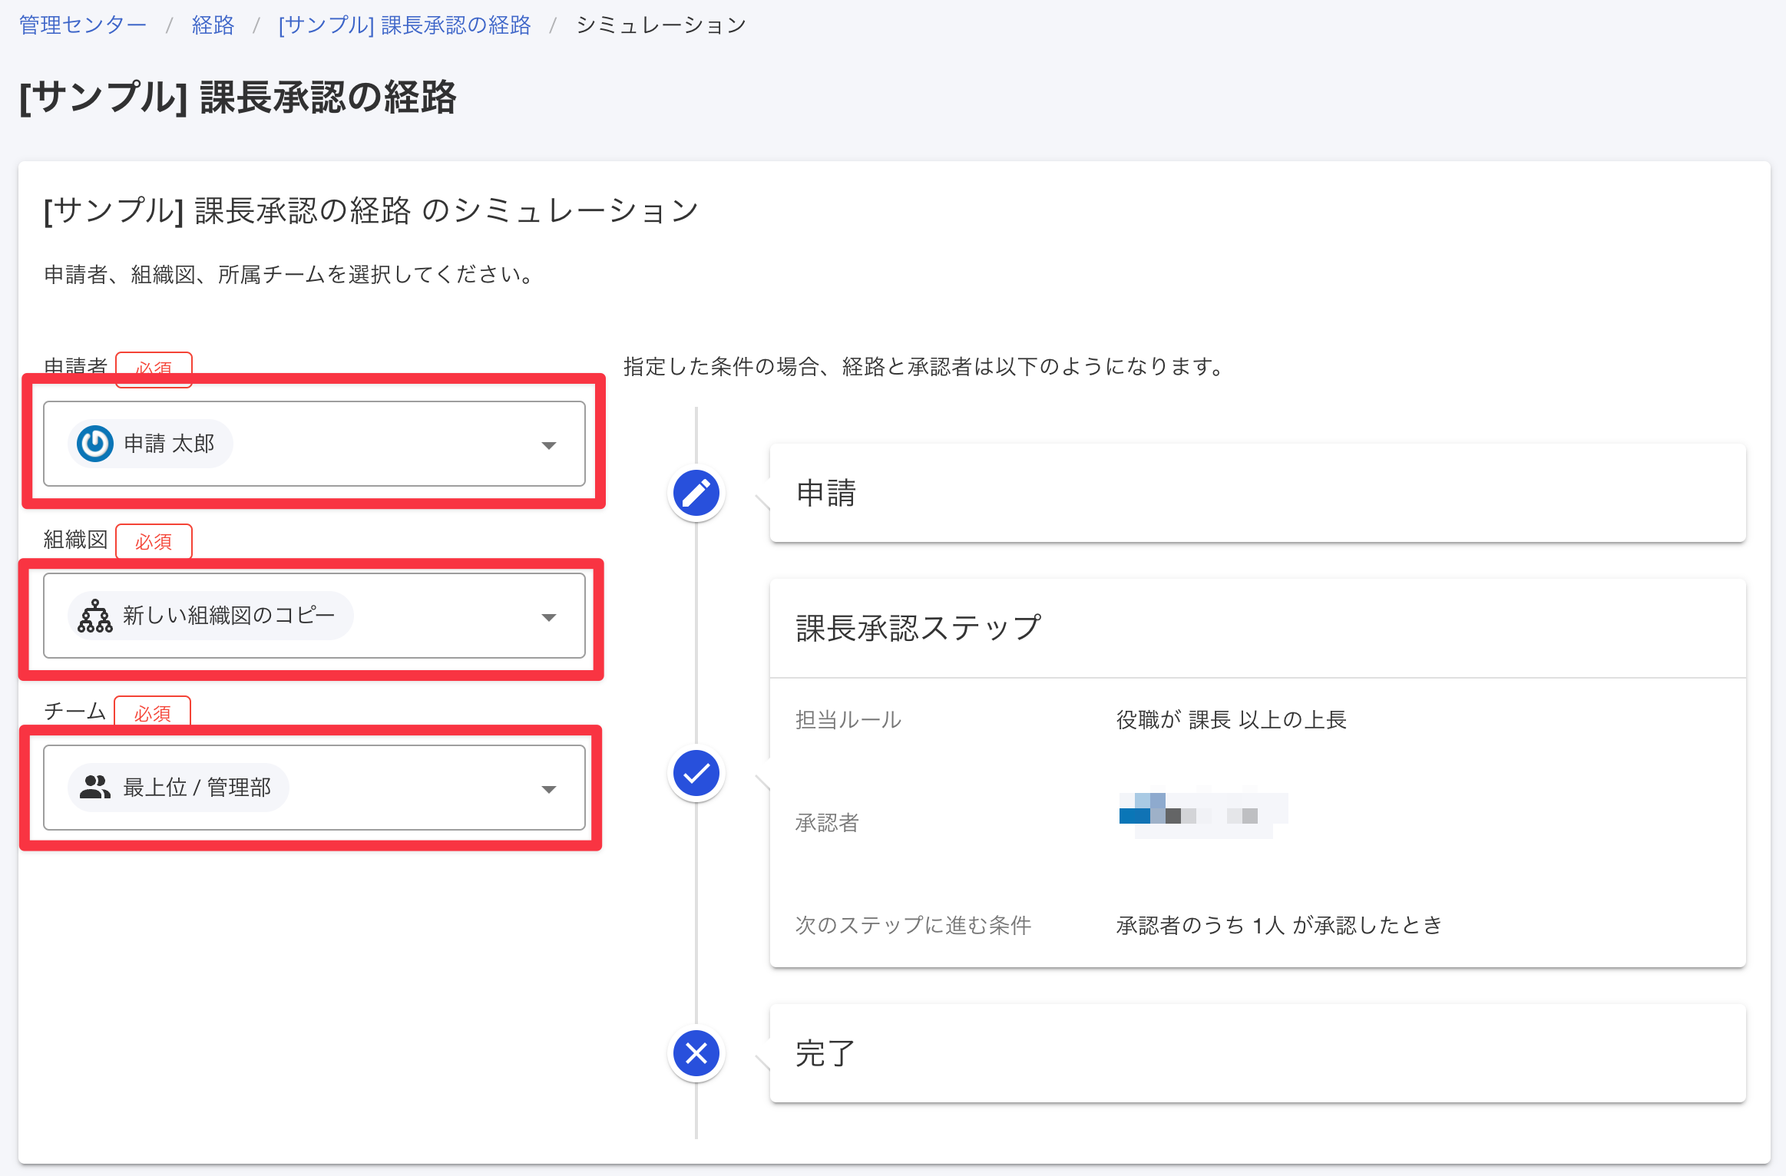Click the シミュレーション breadcrumb text
The width and height of the screenshot is (1786, 1176).
(661, 25)
